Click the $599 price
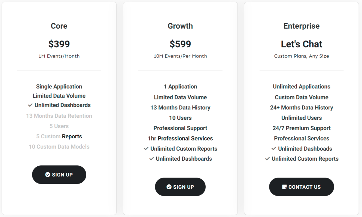 tap(180, 44)
